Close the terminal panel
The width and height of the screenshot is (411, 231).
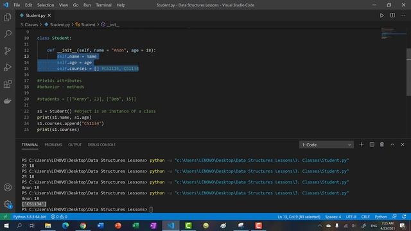(403, 144)
